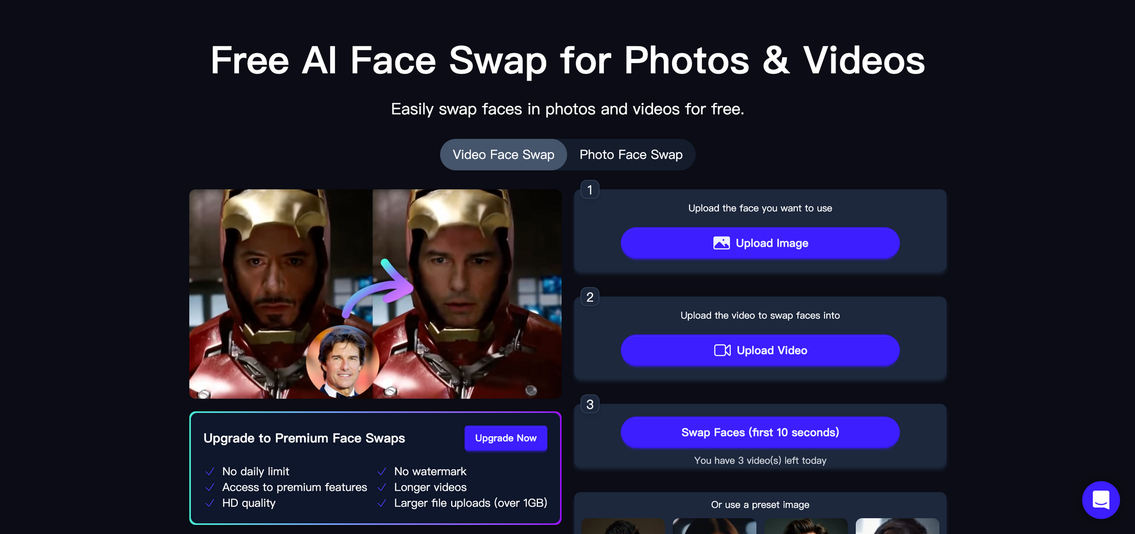Click the Upload Image button label
This screenshot has height=534, width=1135.
[772, 243]
